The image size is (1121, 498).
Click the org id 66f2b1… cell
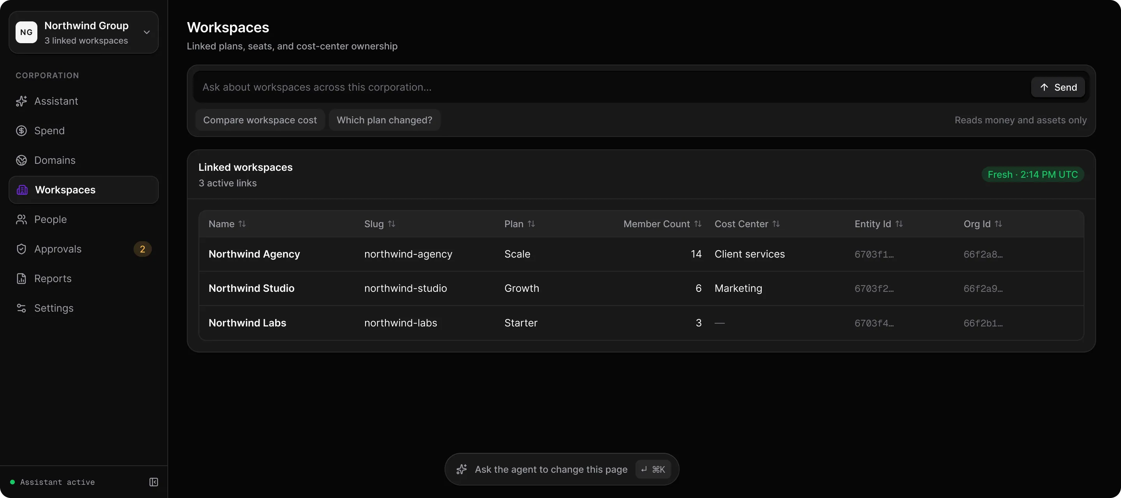tap(983, 323)
